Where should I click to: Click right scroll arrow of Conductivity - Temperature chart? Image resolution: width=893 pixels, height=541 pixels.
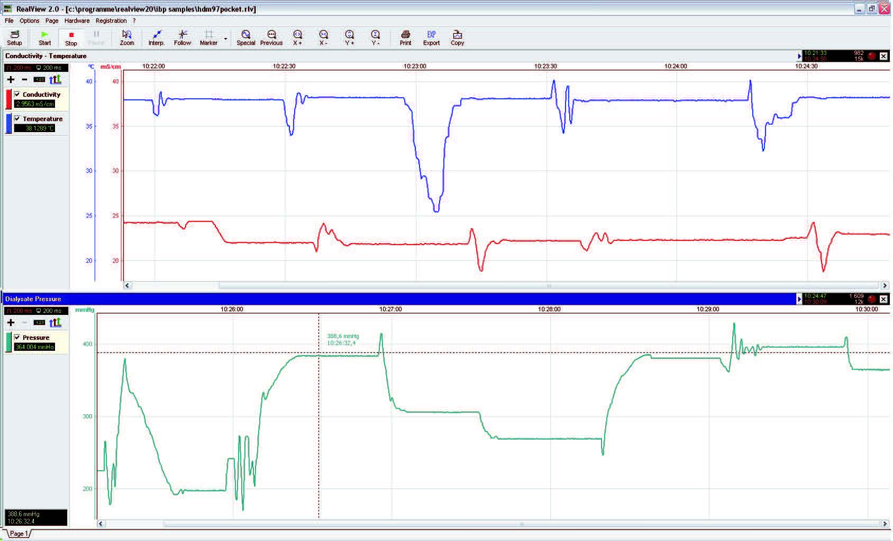point(885,285)
